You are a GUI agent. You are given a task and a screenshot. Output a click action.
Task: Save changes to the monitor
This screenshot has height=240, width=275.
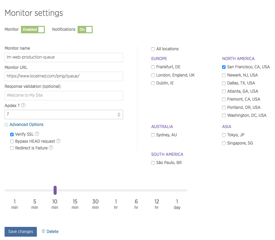pyautogui.click(x=20, y=231)
